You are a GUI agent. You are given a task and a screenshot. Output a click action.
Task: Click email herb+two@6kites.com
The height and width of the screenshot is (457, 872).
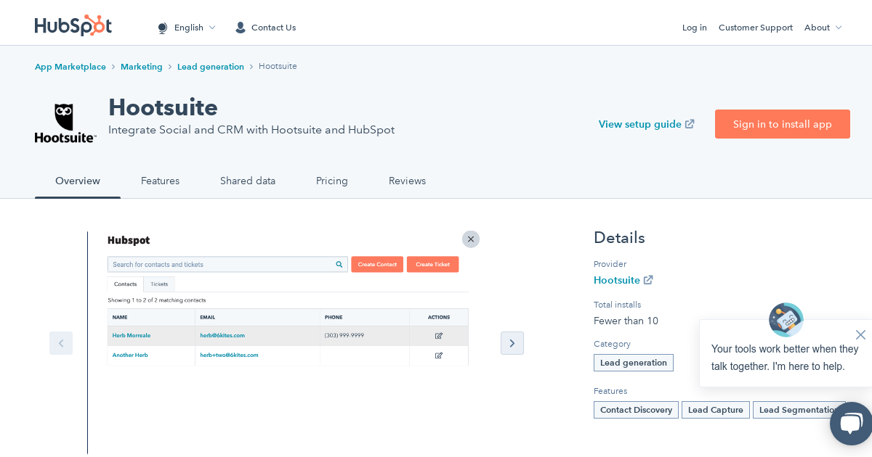tap(229, 355)
